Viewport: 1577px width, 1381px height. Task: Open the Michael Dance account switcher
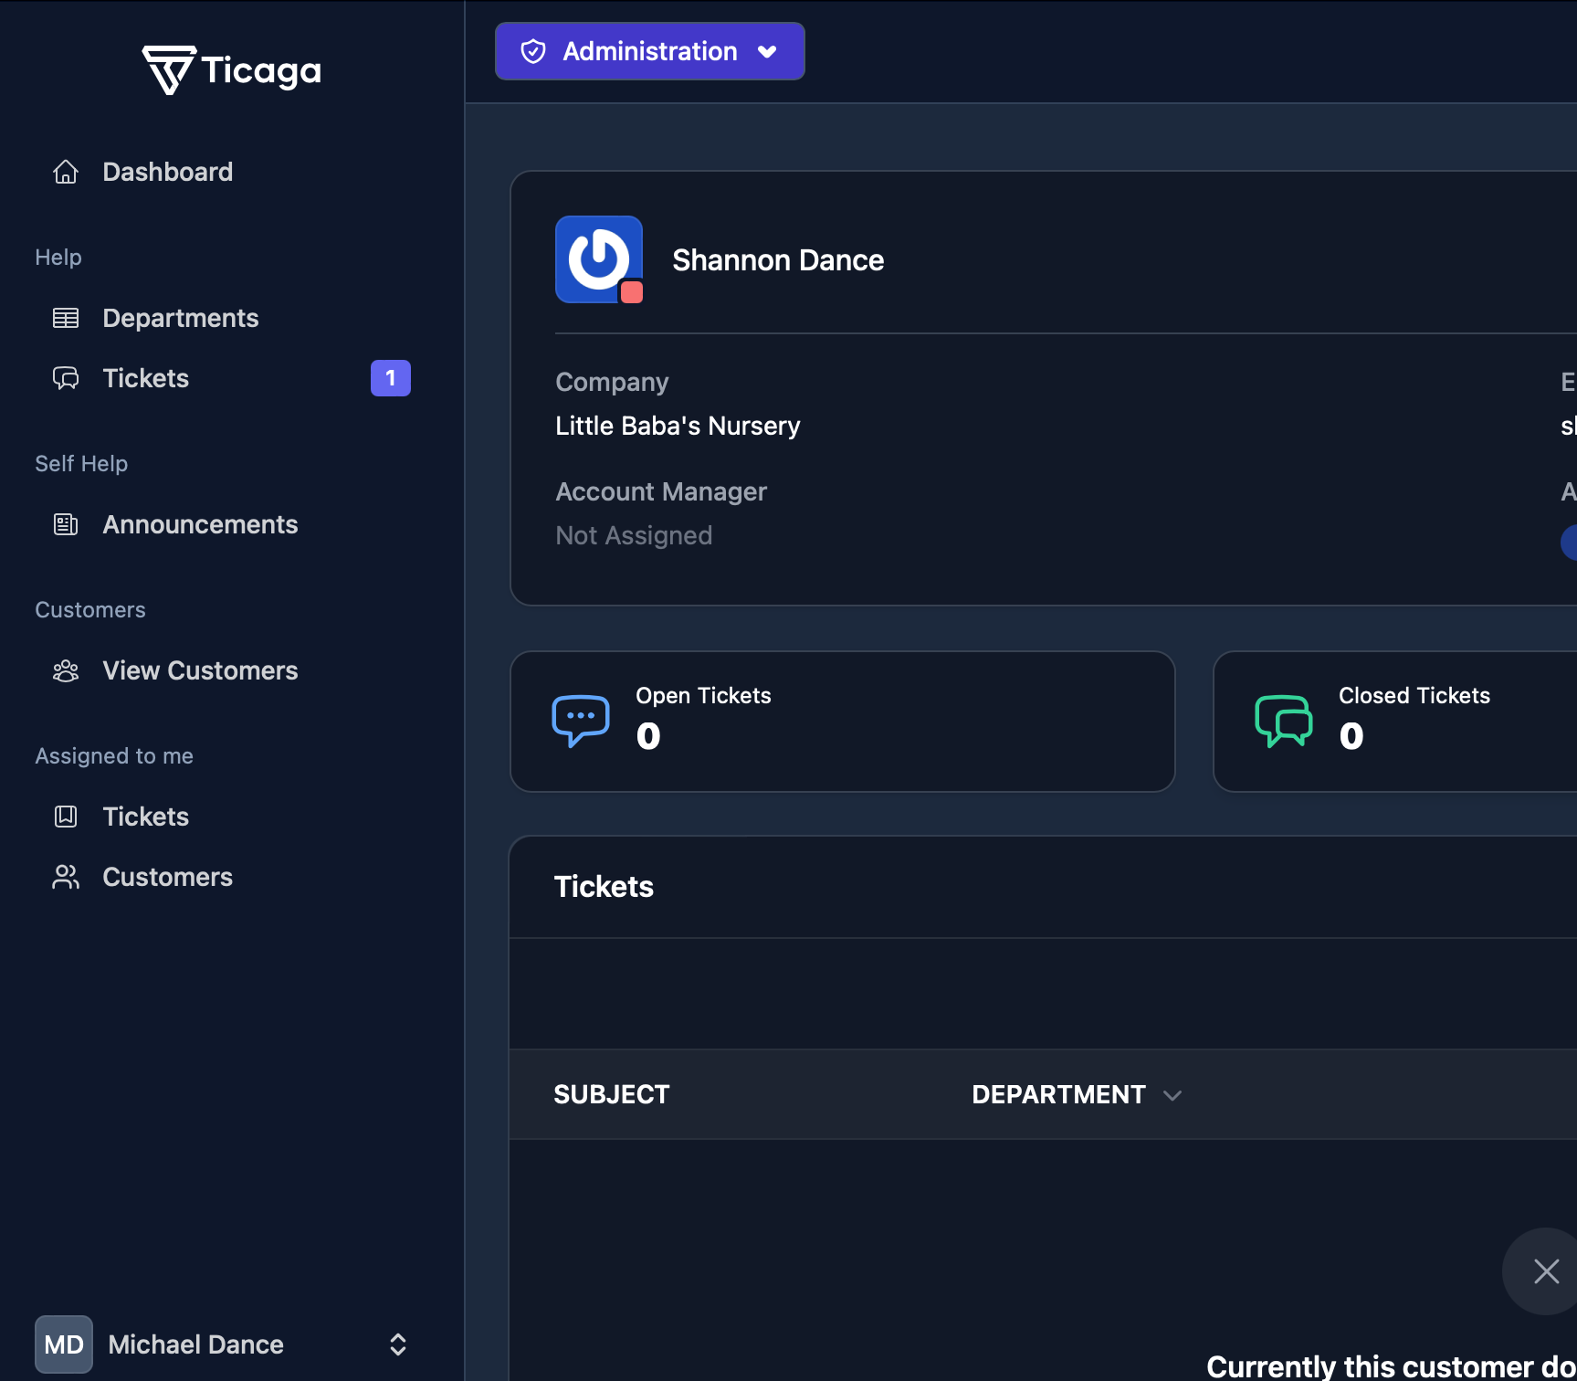coord(397,1344)
